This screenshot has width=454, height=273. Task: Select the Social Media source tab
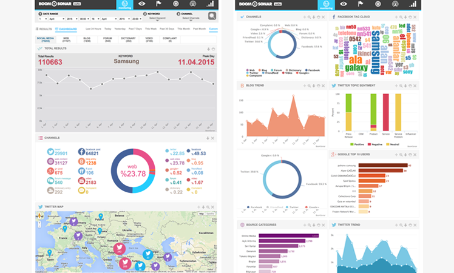point(46,39)
